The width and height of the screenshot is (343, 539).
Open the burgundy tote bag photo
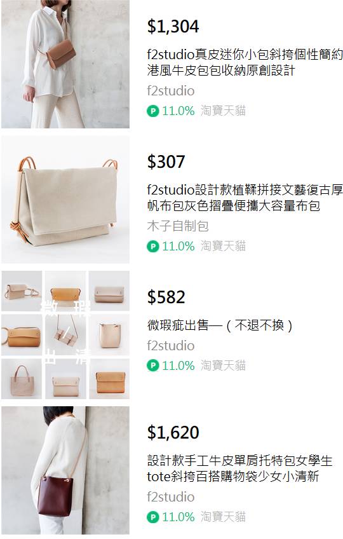coord(65,470)
